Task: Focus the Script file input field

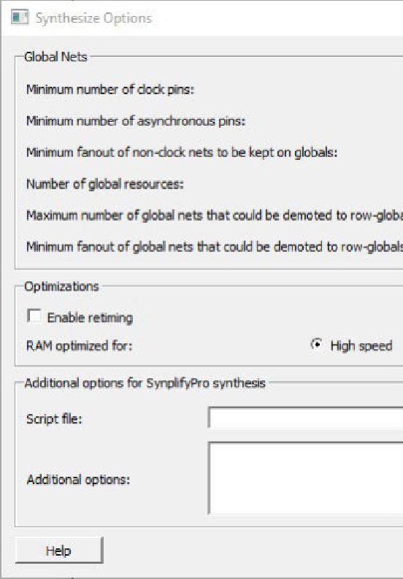Action: tap(306, 418)
